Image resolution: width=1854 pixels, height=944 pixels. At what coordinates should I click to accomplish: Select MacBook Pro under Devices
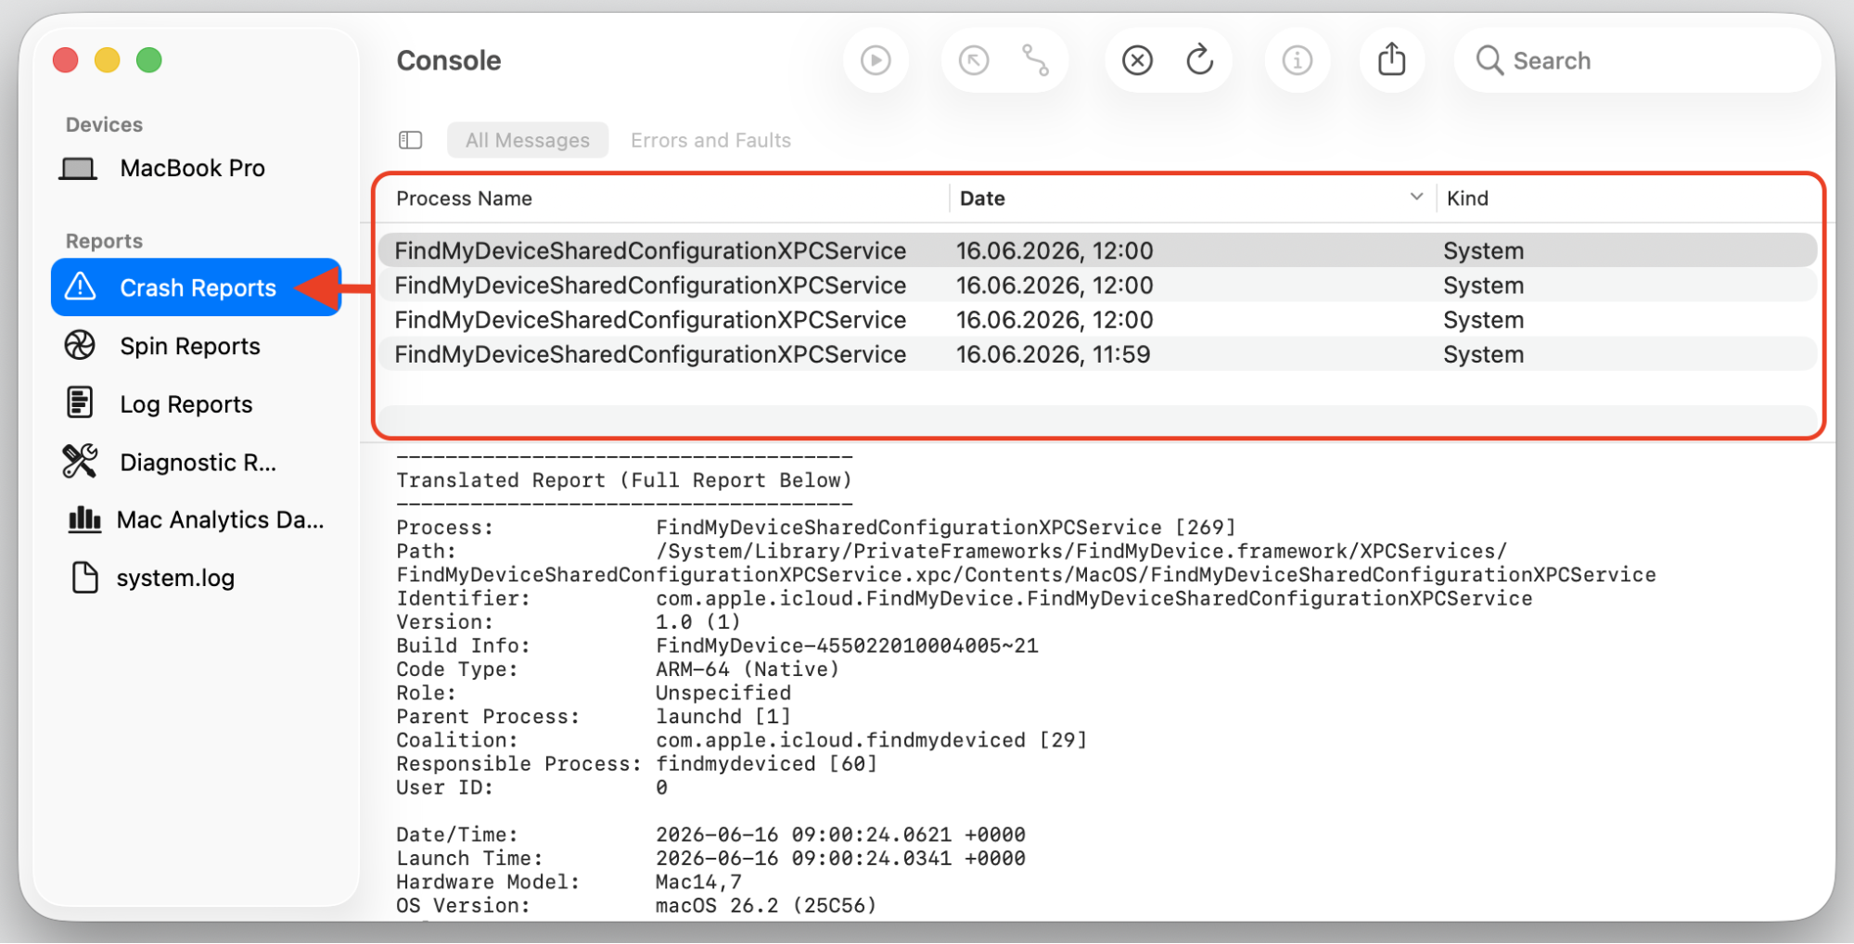[x=192, y=168]
